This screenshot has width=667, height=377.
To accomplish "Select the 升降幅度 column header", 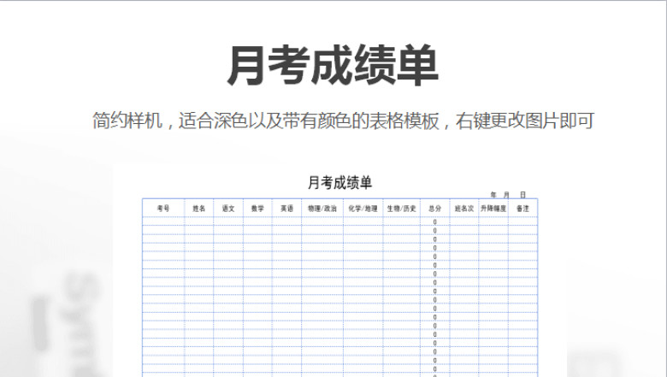I will click(x=493, y=209).
